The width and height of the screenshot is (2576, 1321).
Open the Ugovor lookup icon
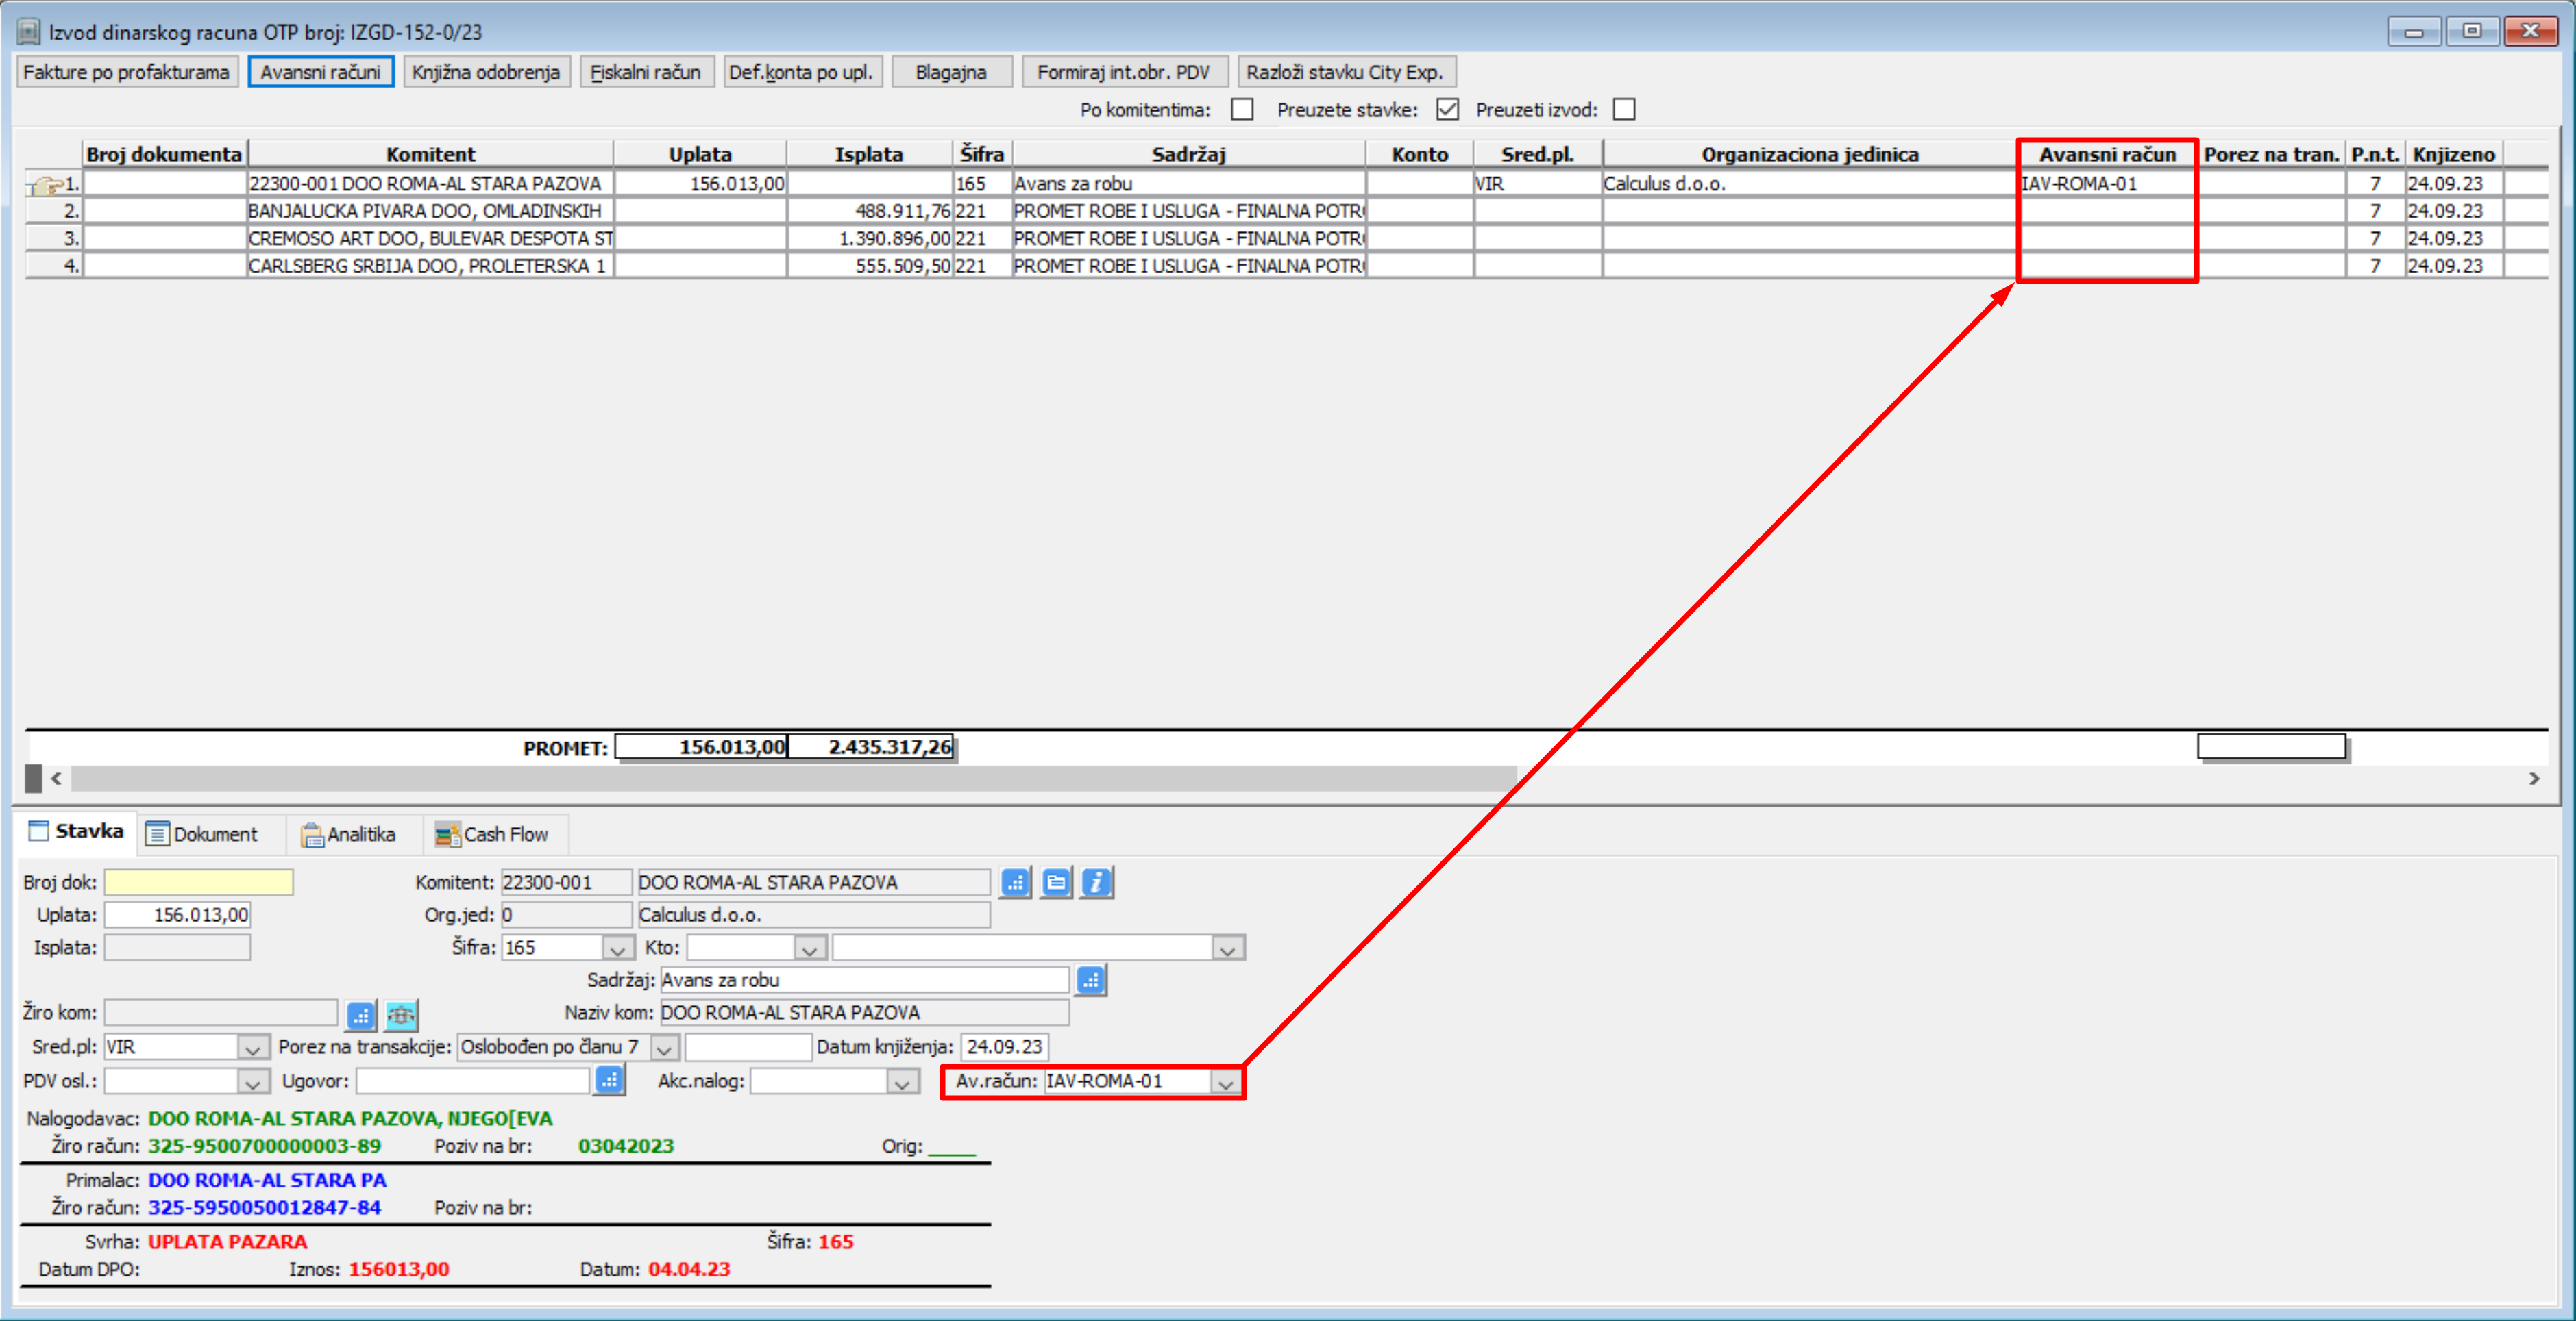pyautogui.click(x=609, y=1080)
